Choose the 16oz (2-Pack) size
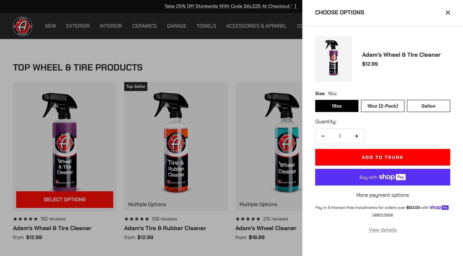 pos(382,106)
